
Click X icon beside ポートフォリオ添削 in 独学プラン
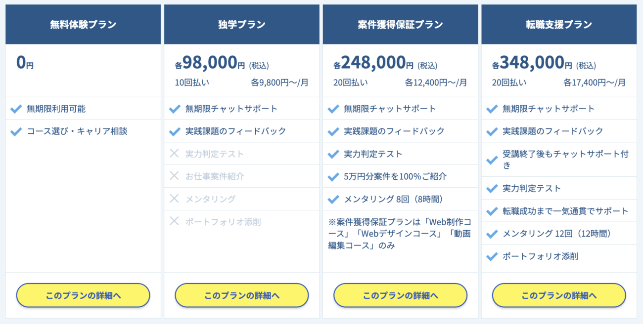[174, 221]
